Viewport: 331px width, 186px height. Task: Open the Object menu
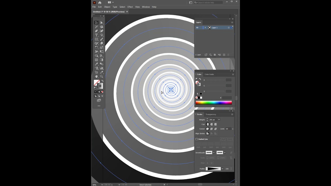click(x=107, y=7)
